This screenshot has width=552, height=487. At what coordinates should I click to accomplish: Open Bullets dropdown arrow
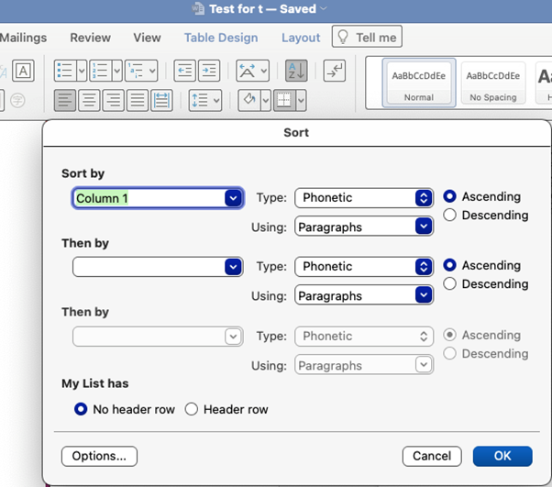click(82, 71)
